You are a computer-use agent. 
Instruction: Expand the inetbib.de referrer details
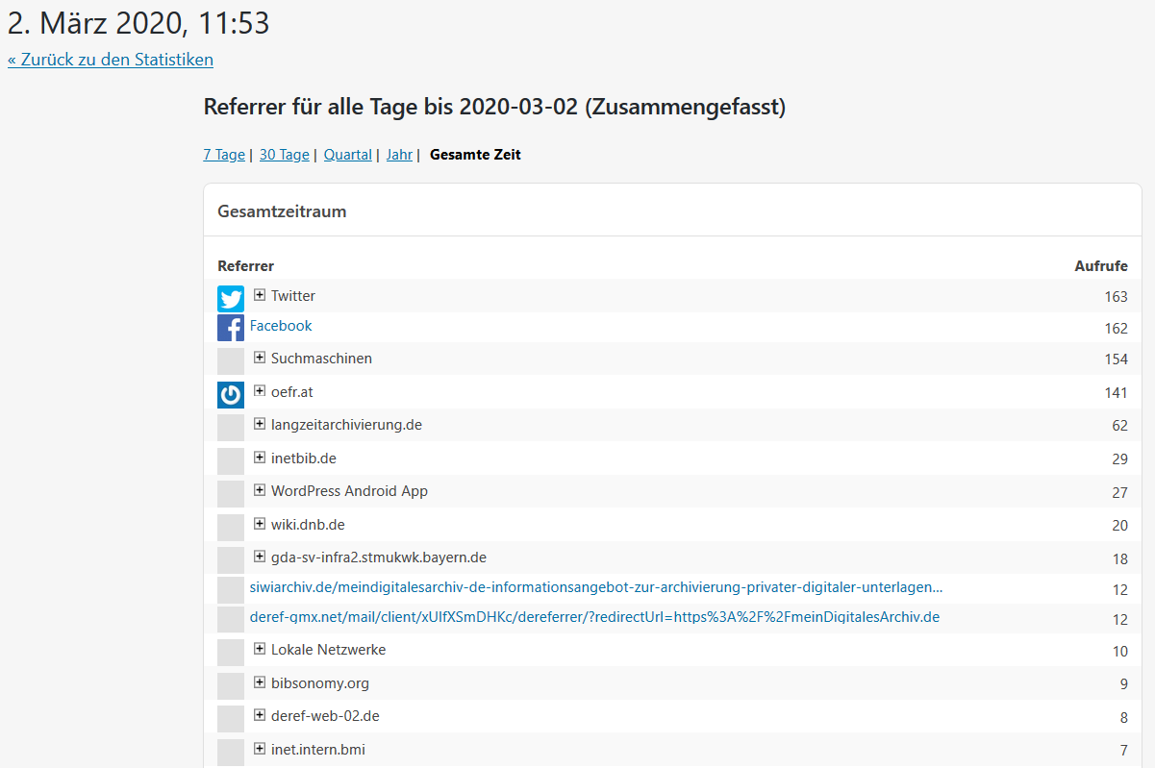260,458
